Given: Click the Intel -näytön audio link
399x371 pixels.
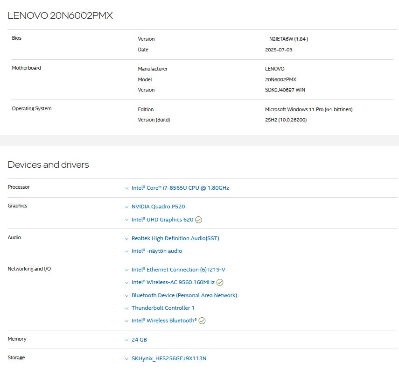Looking at the screenshot, I should [x=157, y=251].
